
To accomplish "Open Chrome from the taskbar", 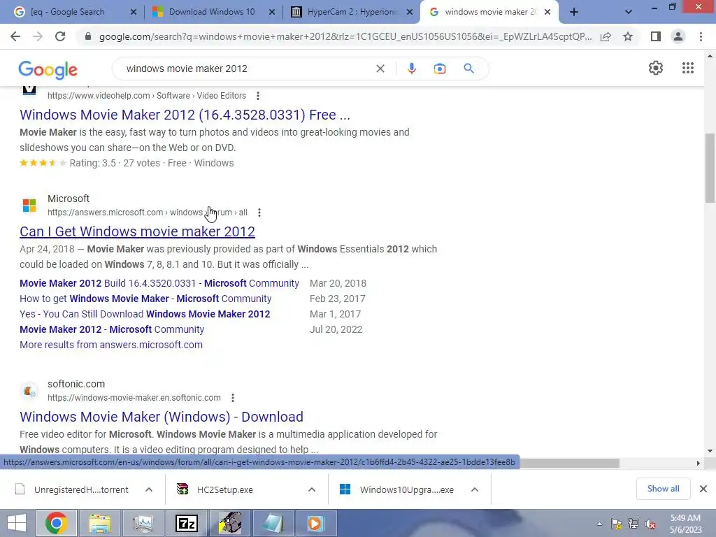I will pos(56,523).
